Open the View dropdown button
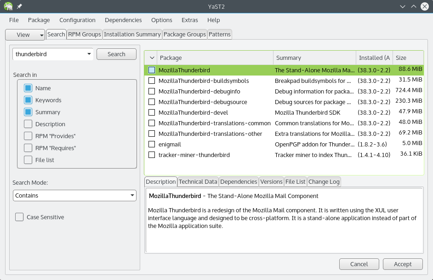 click(x=25, y=35)
